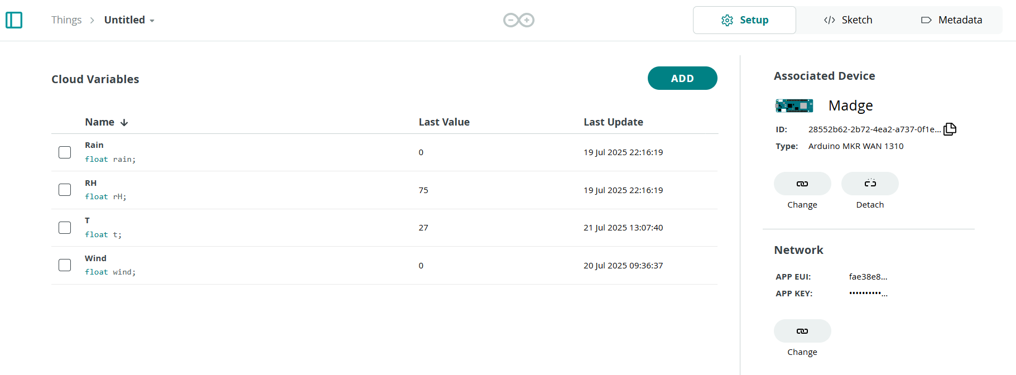Click the Madge device board thumbnail

click(x=793, y=105)
